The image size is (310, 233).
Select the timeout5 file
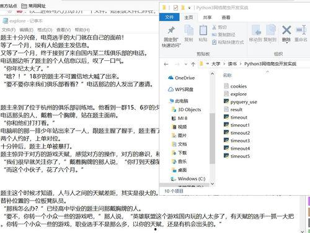pyautogui.click(x=237, y=157)
